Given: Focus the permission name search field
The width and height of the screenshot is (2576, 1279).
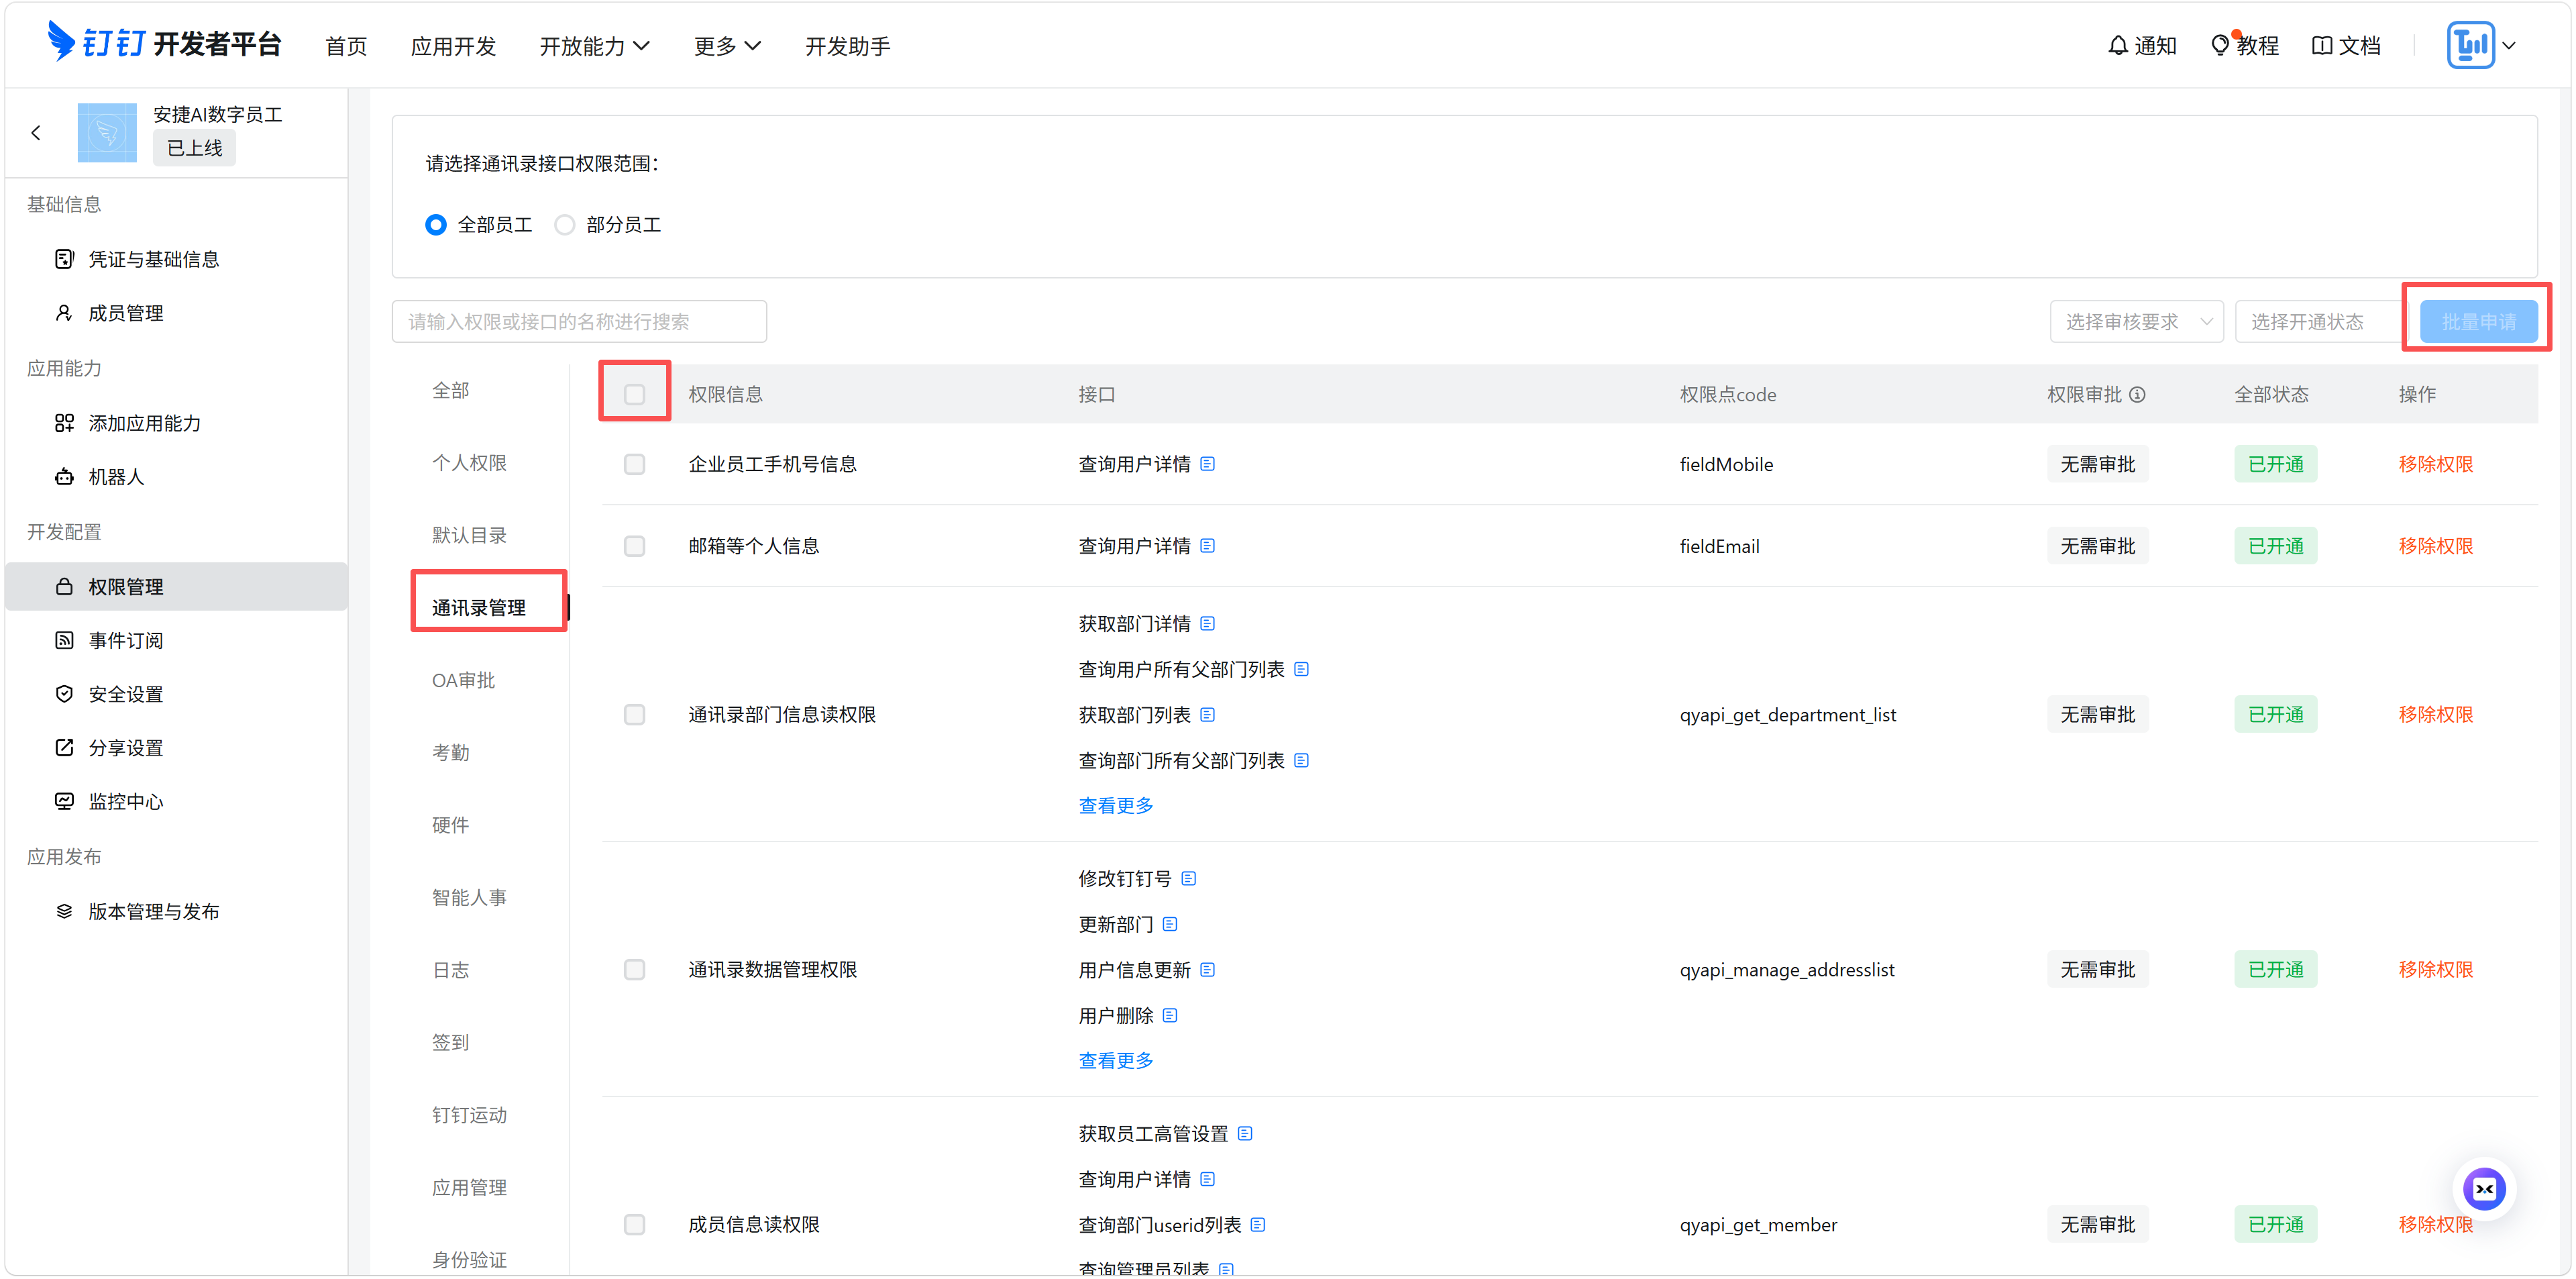Looking at the screenshot, I should [579, 321].
